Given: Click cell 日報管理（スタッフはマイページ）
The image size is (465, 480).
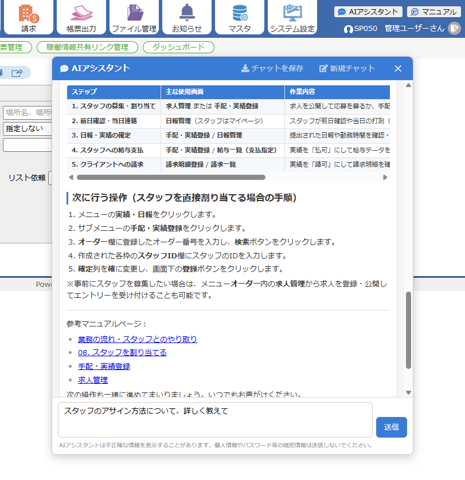Looking at the screenshot, I should [223, 121].
